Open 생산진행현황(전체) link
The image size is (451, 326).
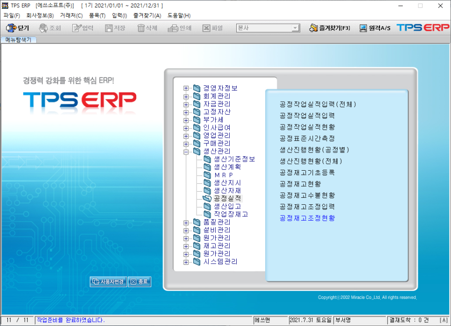tap(311, 161)
